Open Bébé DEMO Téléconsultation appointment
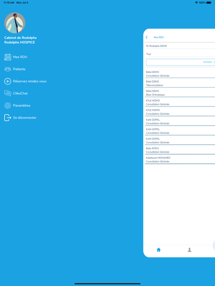Screen dimensions: 215x286 [180, 83]
